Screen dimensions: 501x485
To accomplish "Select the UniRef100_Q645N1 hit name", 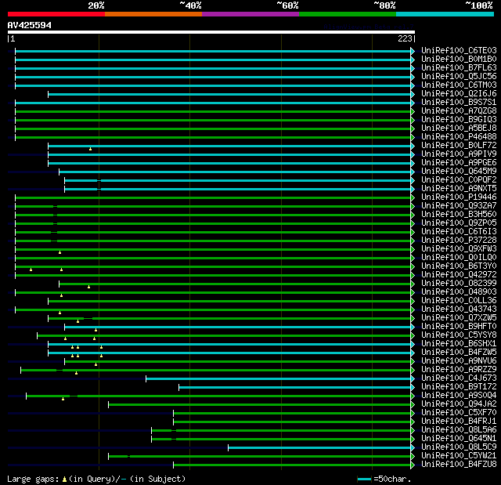I will click(x=459, y=439).
